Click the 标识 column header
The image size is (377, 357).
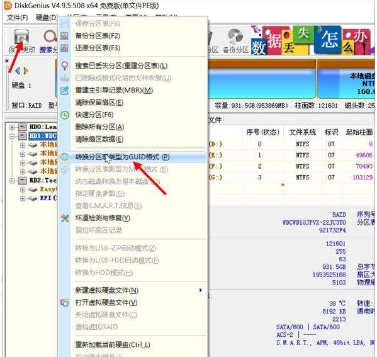[332, 132]
